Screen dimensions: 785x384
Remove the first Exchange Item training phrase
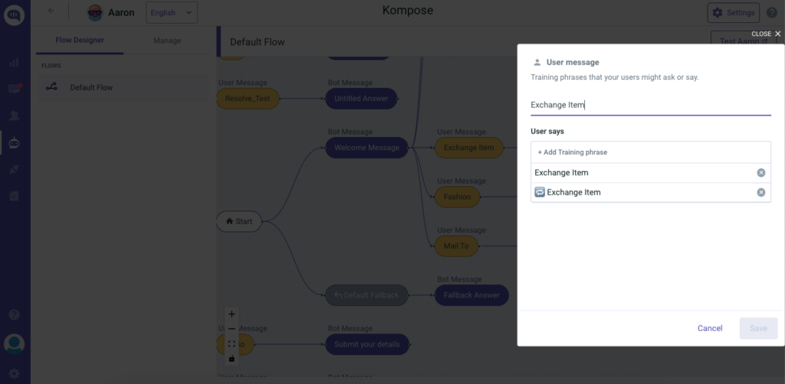click(760, 173)
